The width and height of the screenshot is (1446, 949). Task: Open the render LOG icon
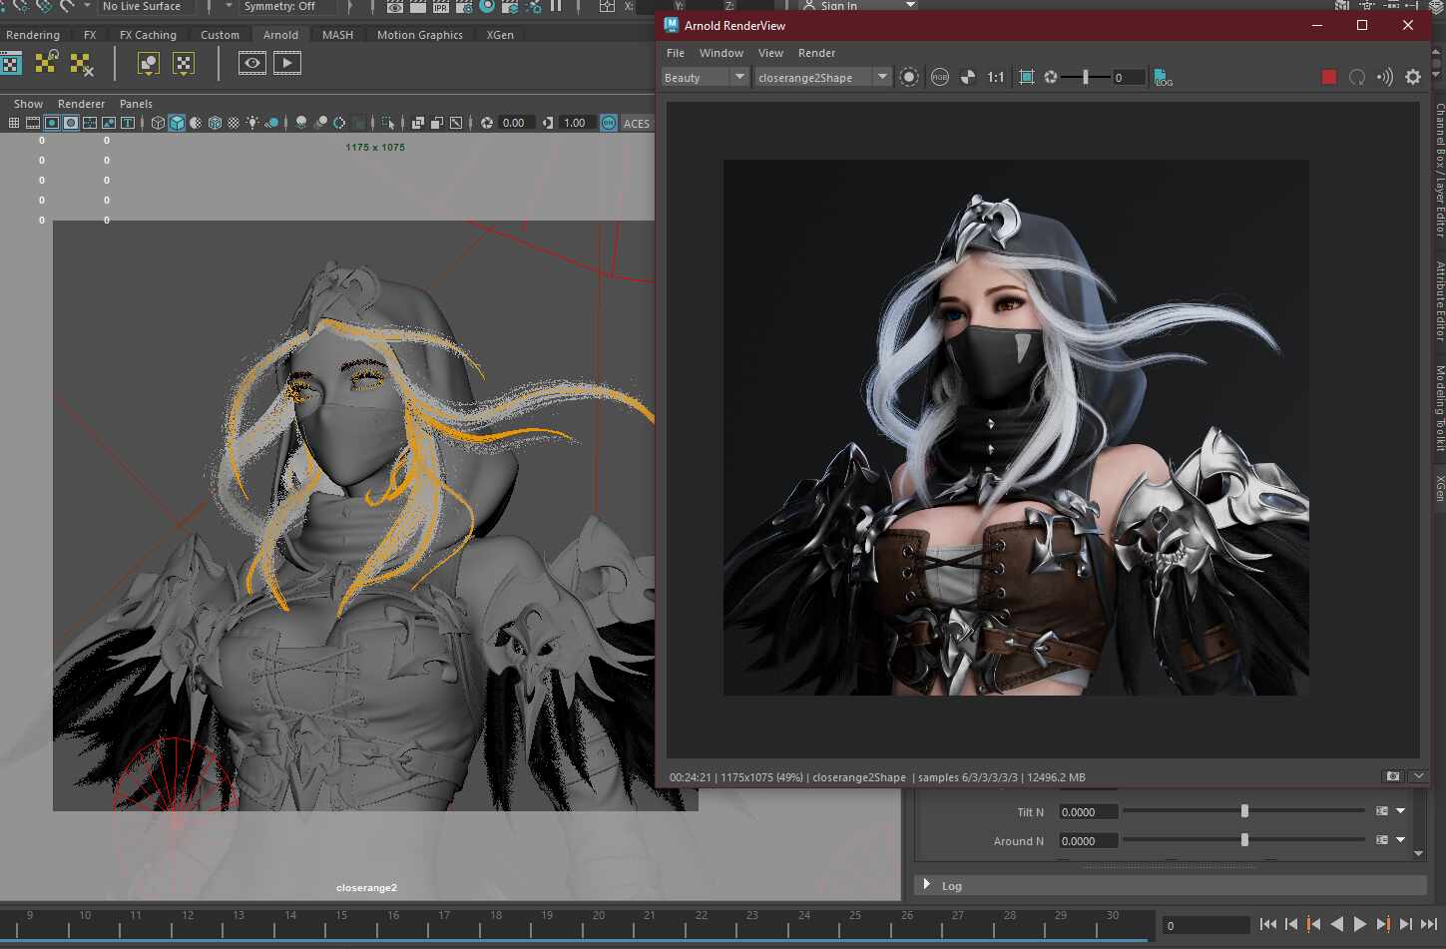click(1163, 77)
